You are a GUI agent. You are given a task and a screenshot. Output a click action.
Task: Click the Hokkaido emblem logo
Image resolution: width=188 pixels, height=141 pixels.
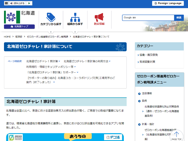(x=12, y=17)
